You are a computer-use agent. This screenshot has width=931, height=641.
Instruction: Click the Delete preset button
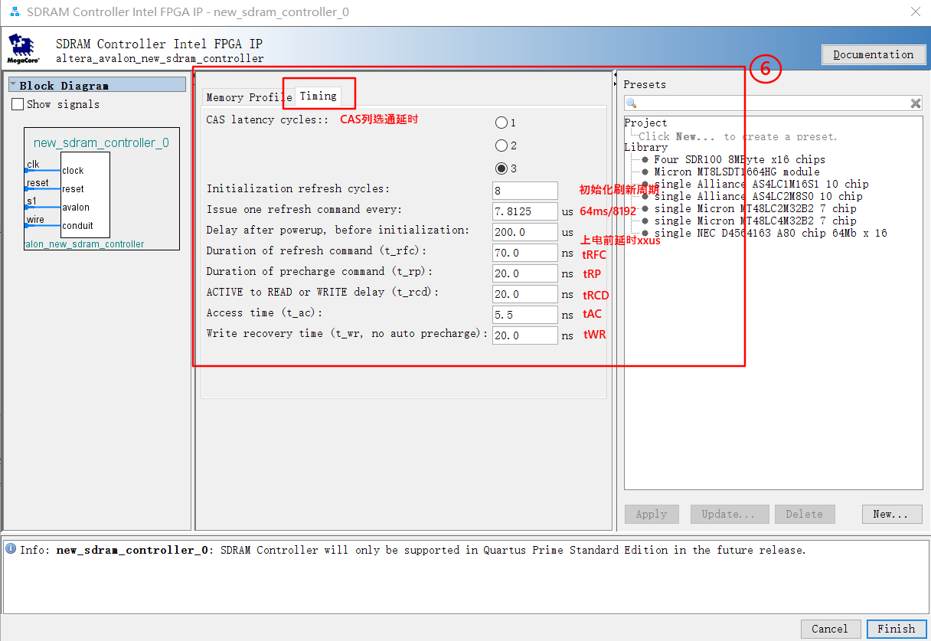[x=805, y=514]
